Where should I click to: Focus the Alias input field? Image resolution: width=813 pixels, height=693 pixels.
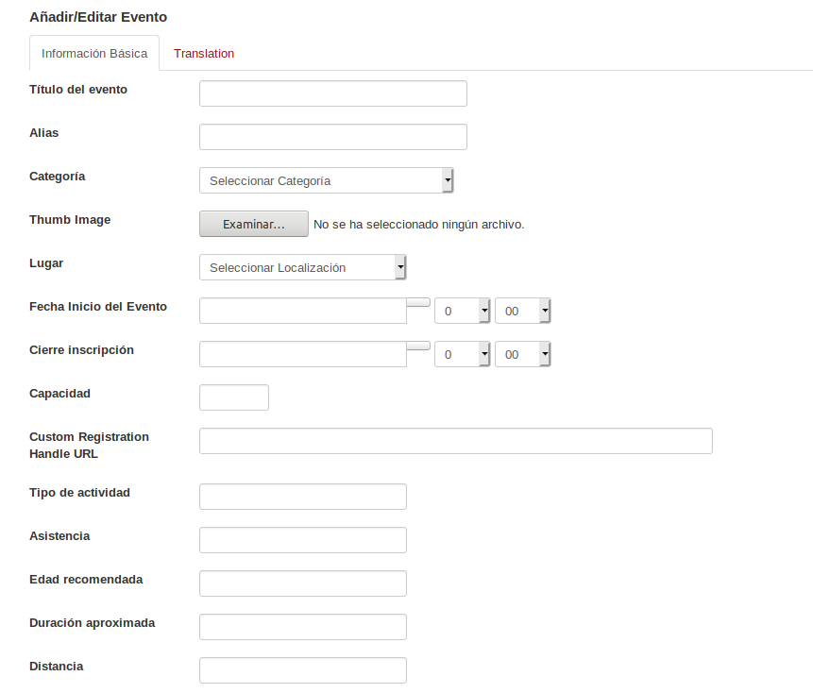[x=332, y=137]
